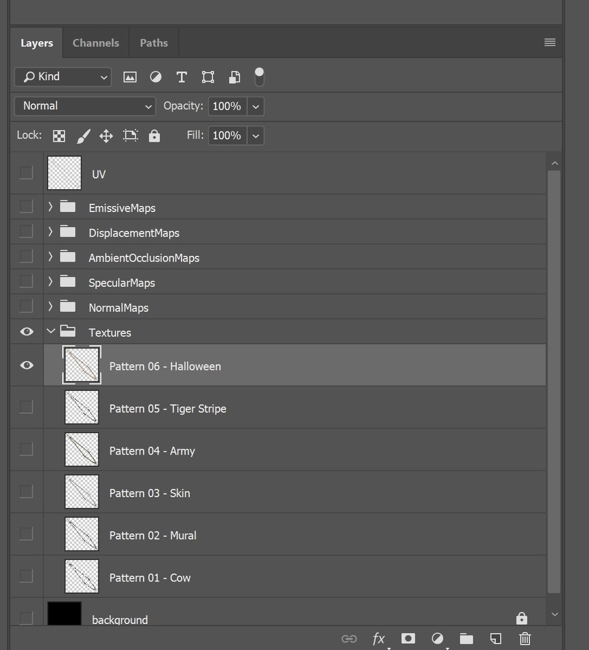
Task: Hide Pattern 06 - Halloween layer
Action: (x=27, y=365)
